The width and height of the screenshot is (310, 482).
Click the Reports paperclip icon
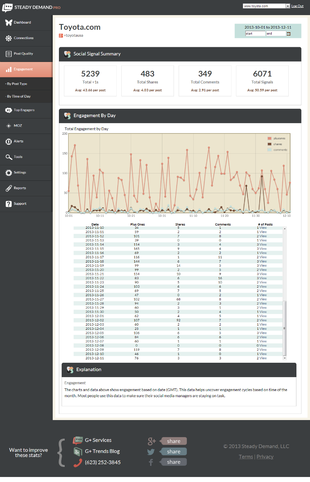[x=9, y=189]
